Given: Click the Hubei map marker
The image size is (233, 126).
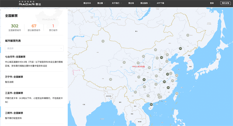Looking at the screenshot, I should 156,76.
